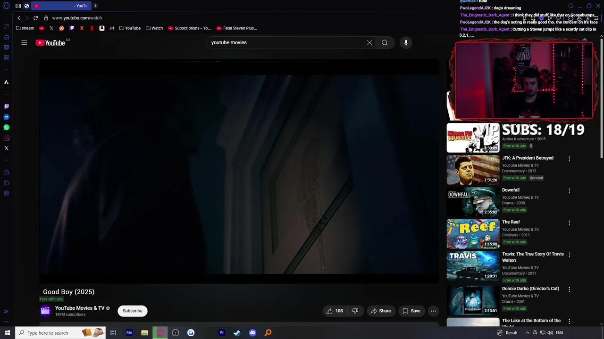Open Twitch in Opera sidebar
The height and width of the screenshot is (339, 604).
6,106
